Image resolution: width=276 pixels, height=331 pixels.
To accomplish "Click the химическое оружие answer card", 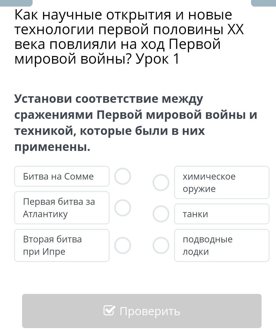I will [x=222, y=182].
